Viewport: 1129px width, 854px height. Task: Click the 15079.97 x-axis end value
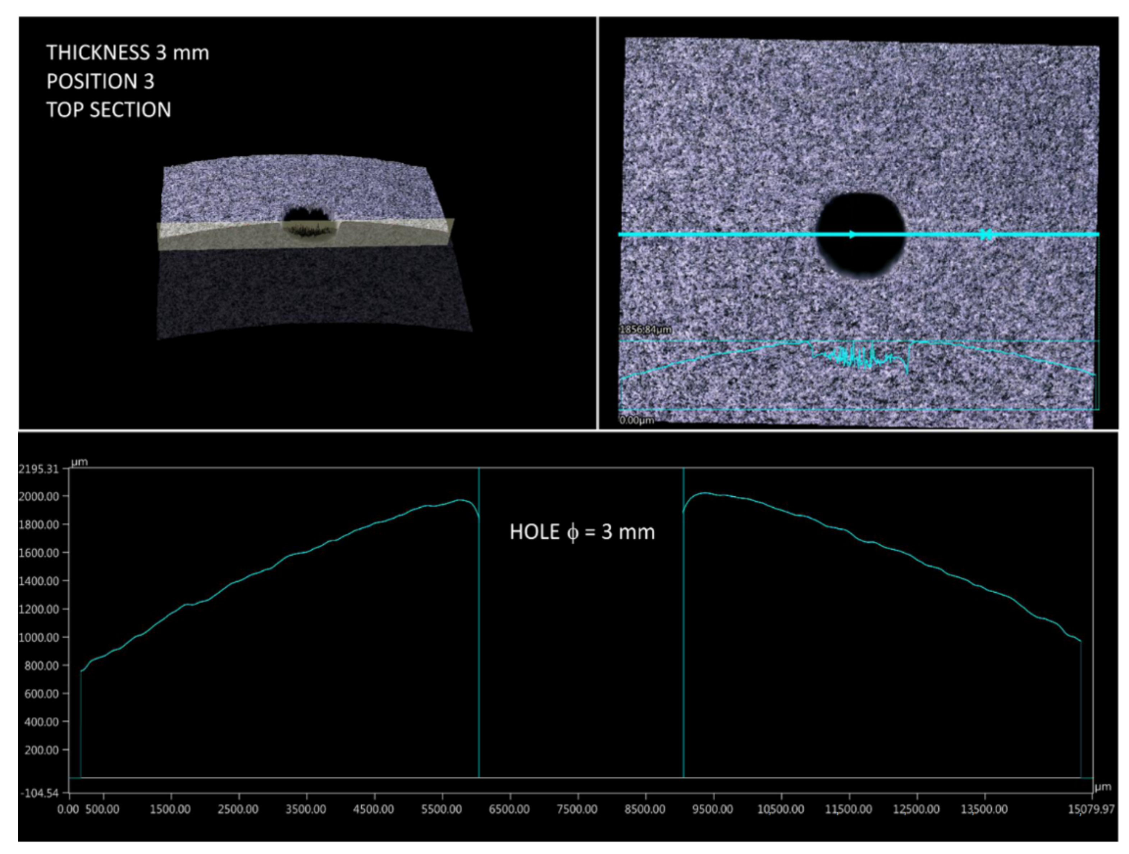(x=1092, y=810)
